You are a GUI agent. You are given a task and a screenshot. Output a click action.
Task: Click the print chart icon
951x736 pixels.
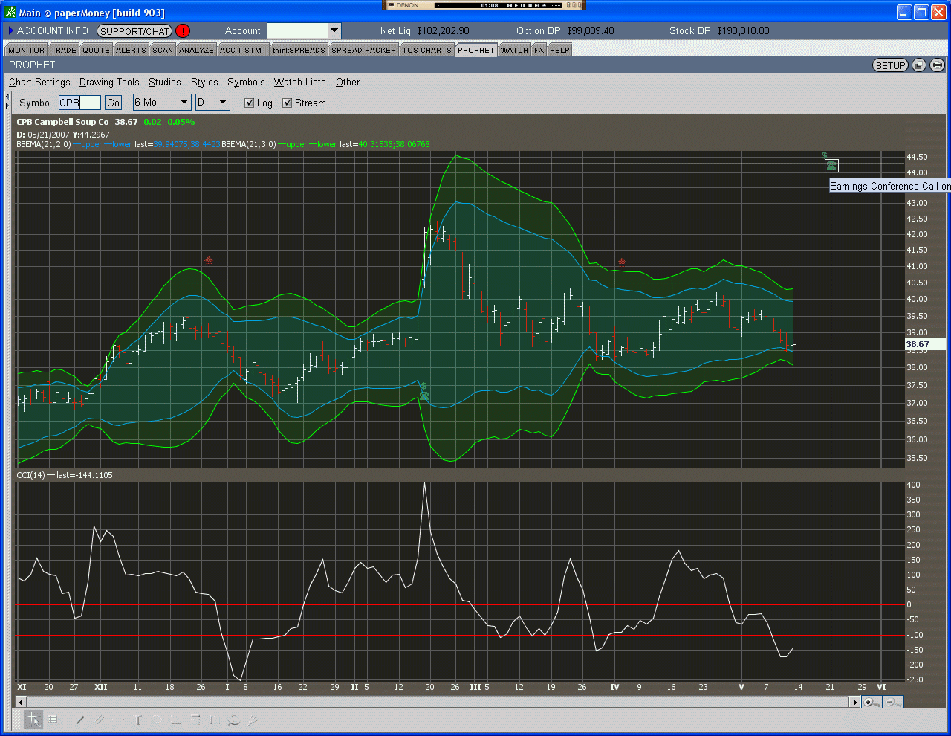[937, 65]
